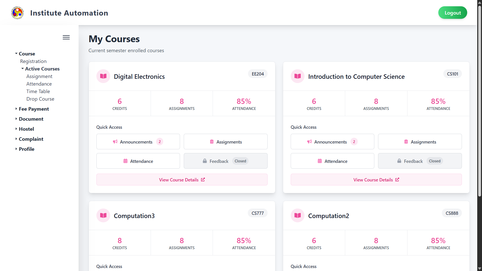Open Drop Course in the sidebar
The image size is (482, 271).
(x=40, y=99)
